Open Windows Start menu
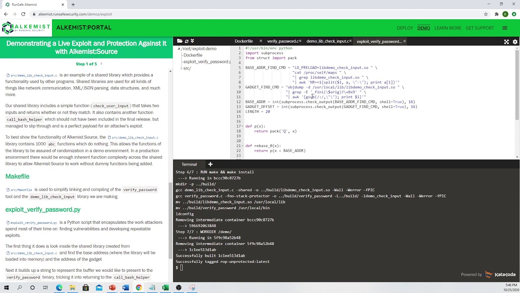Viewport: 520px width, 293px height. 6,288
